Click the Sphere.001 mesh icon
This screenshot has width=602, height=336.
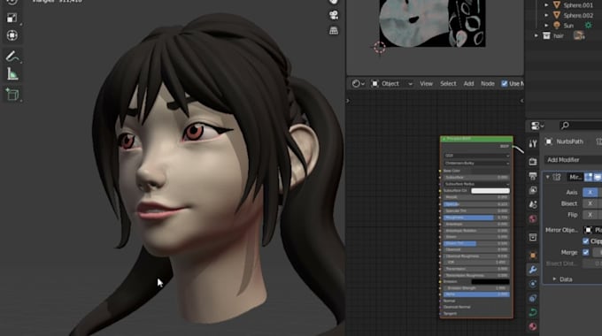click(556, 5)
